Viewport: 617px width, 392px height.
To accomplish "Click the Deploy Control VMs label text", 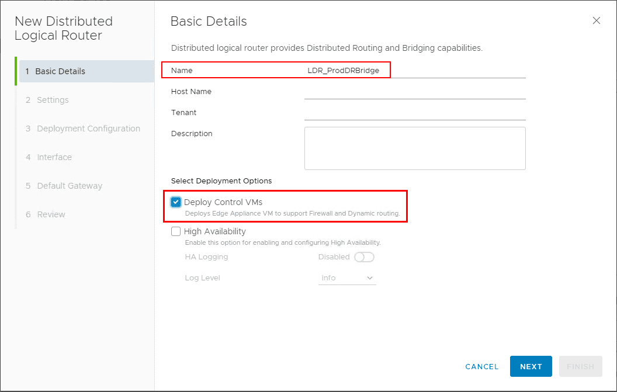I will (223, 202).
